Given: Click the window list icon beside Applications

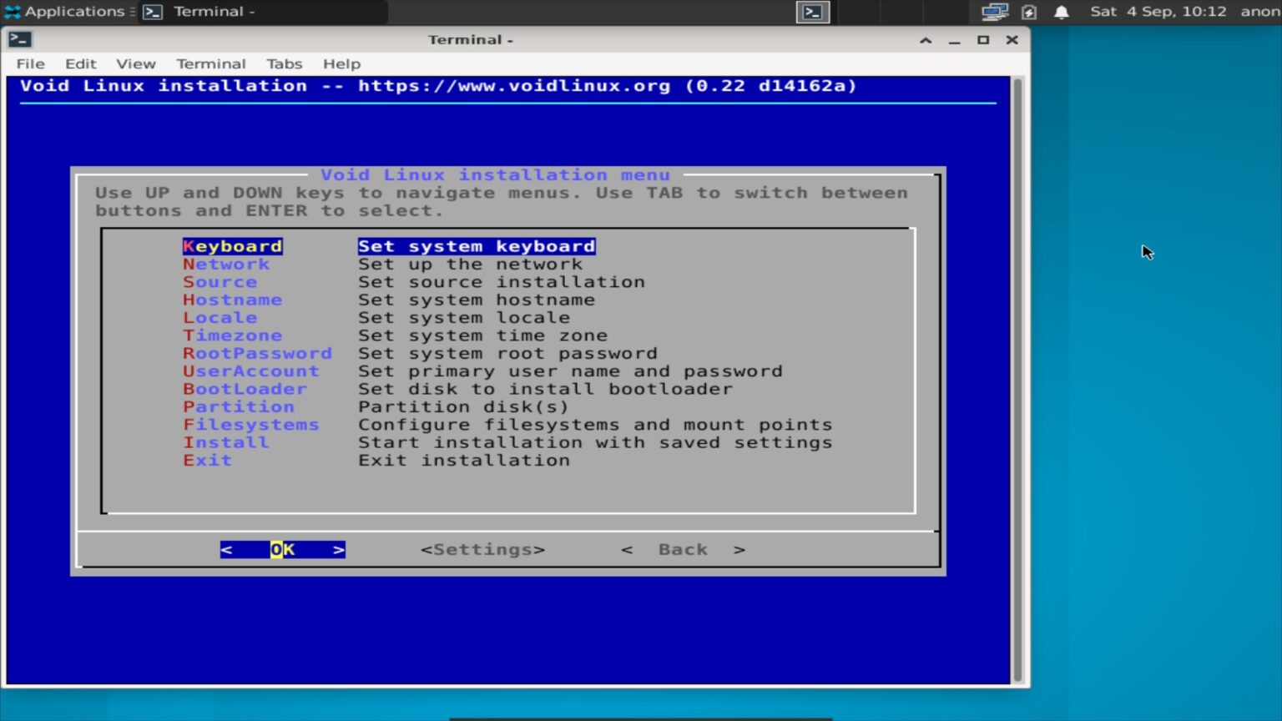Looking at the screenshot, I should pos(132,12).
